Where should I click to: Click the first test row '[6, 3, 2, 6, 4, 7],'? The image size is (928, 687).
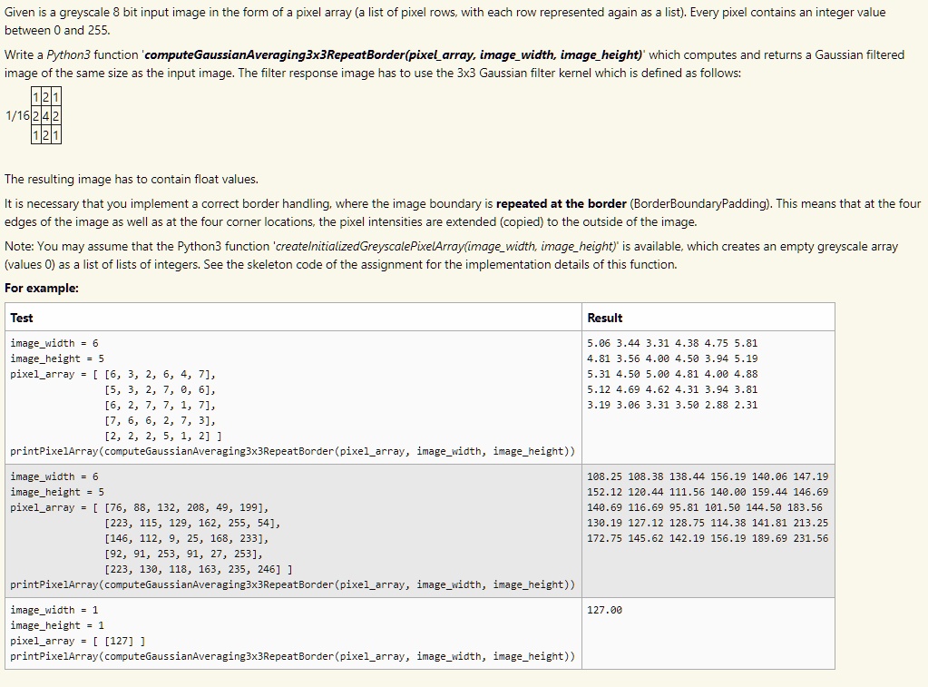[160, 374]
